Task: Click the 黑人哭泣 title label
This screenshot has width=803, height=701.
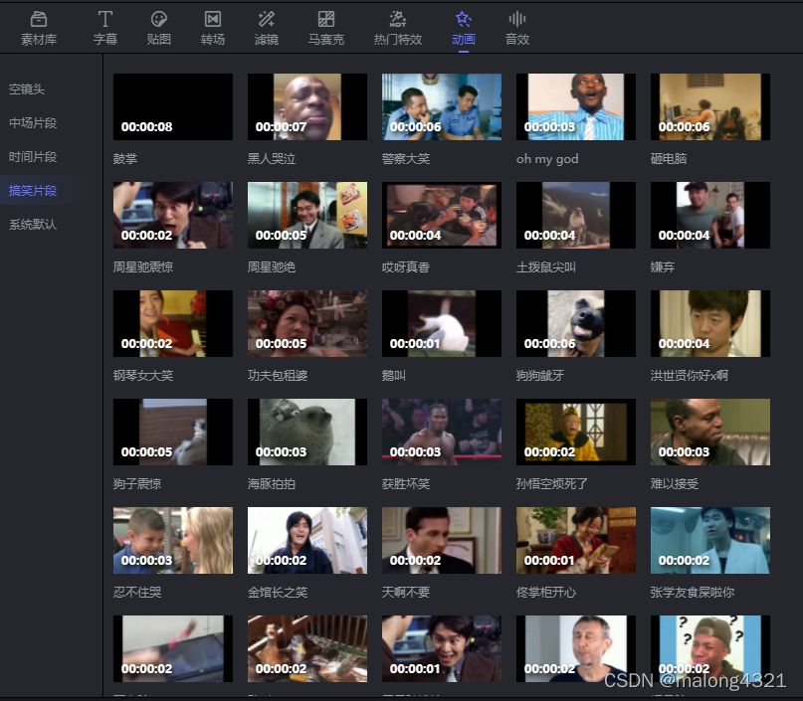Action: pos(272,159)
